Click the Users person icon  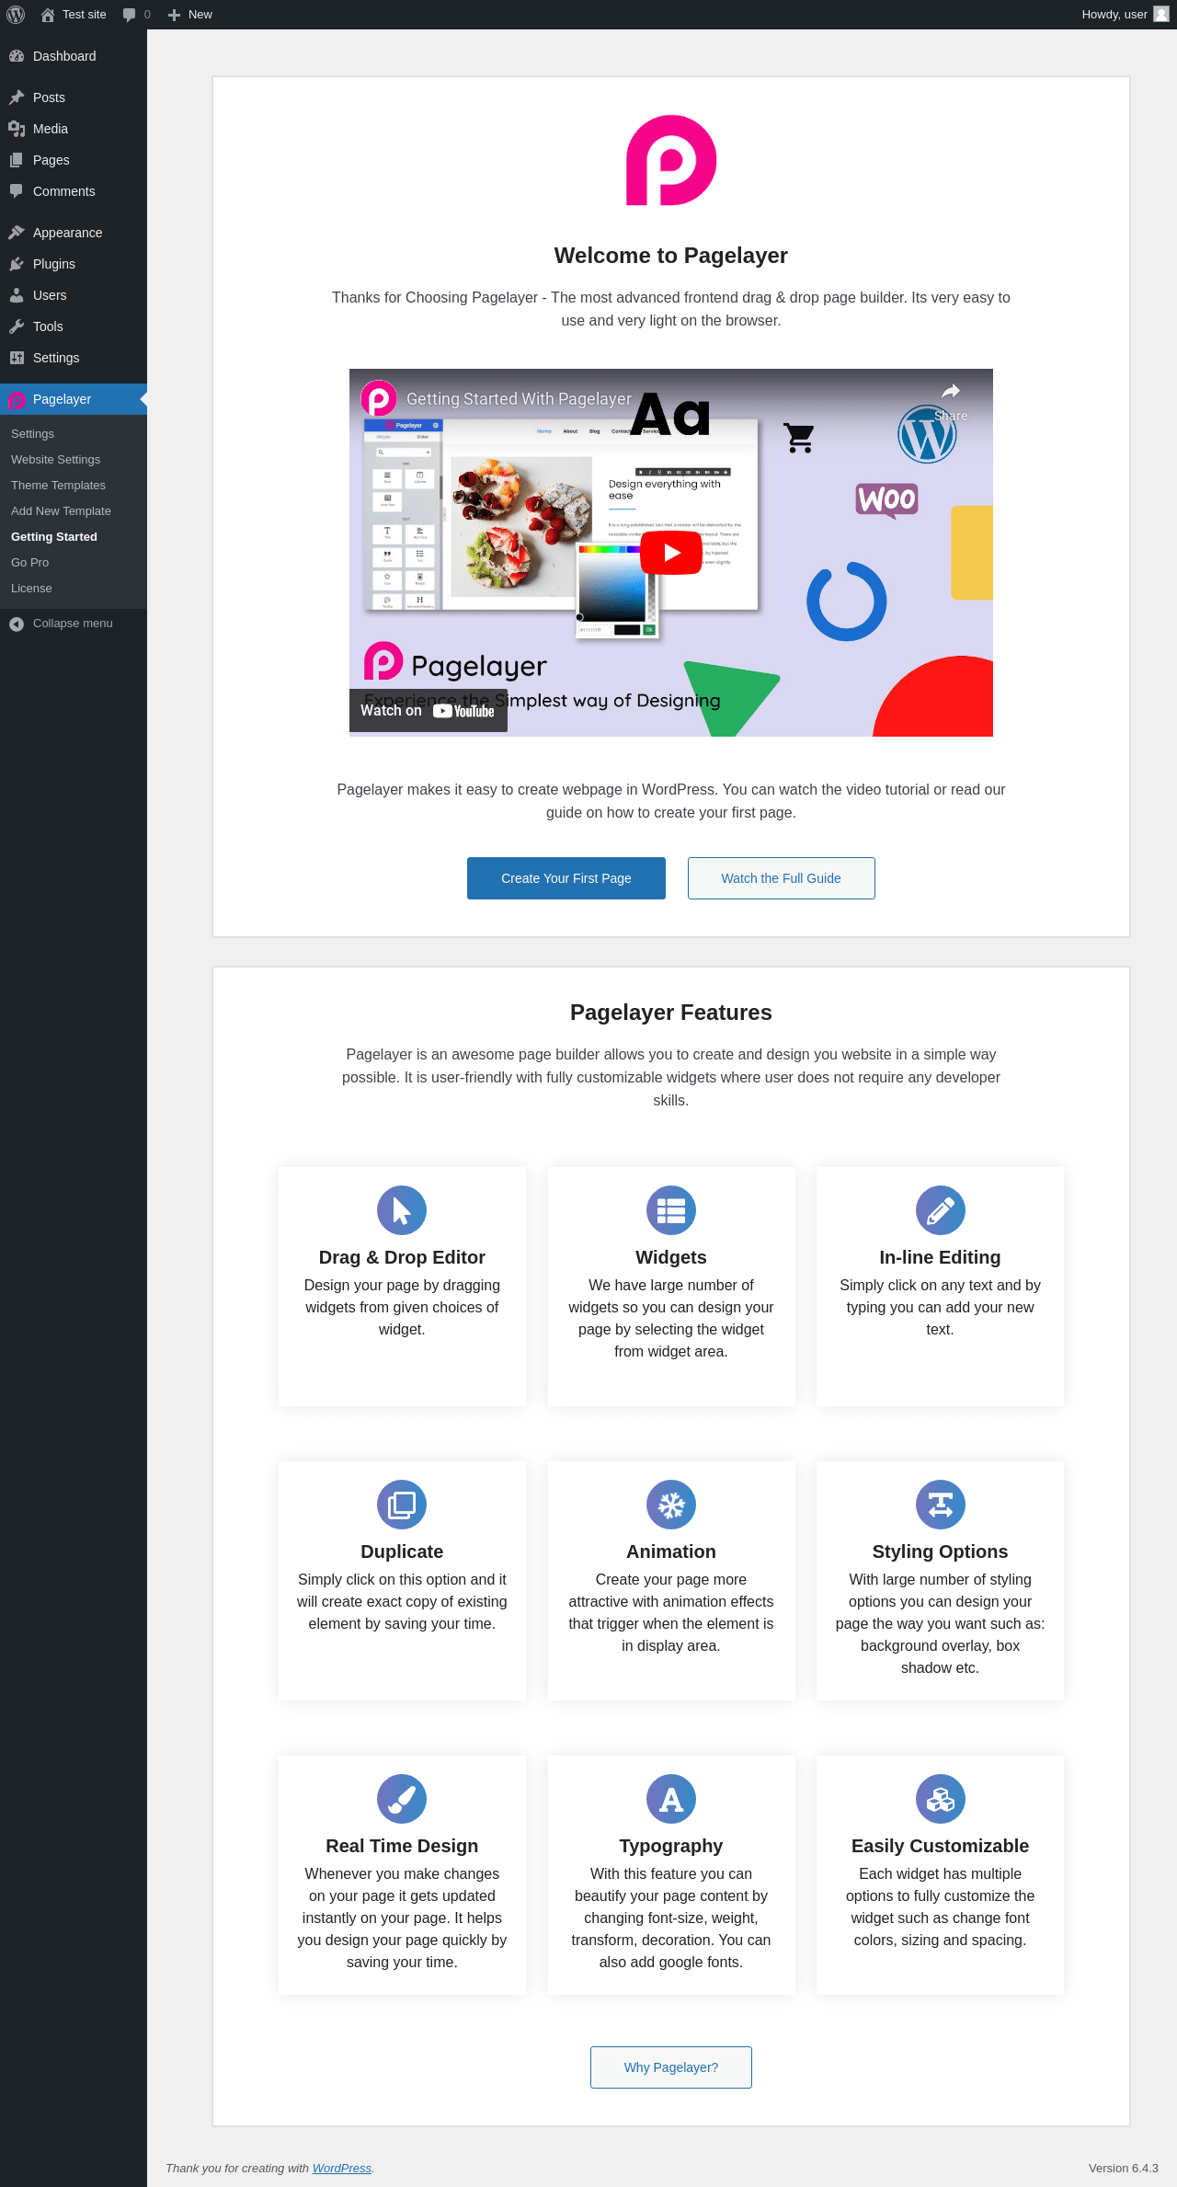(x=17, y=295)
